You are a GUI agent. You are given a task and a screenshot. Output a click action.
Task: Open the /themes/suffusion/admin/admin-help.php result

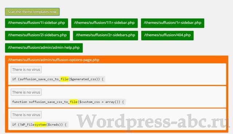click(44, 48)
